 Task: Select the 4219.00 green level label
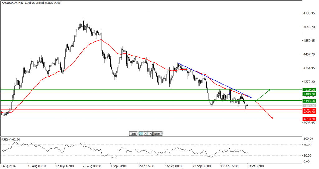pos(309,89)
